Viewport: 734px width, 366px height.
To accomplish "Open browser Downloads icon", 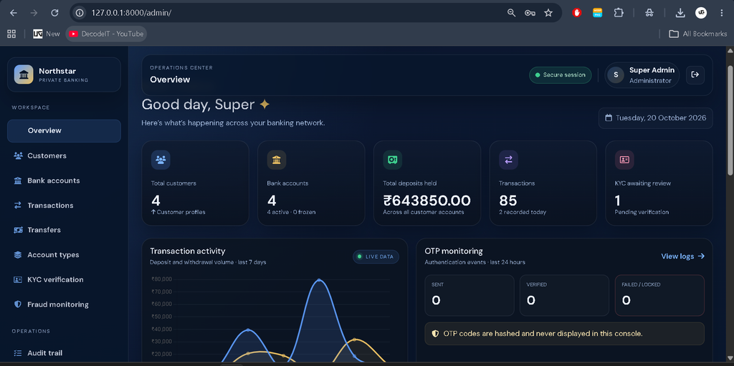I will 680,13.
